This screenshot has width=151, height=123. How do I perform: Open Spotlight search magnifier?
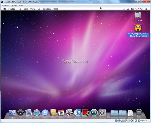pyautogui.click(x=146, y=9)
